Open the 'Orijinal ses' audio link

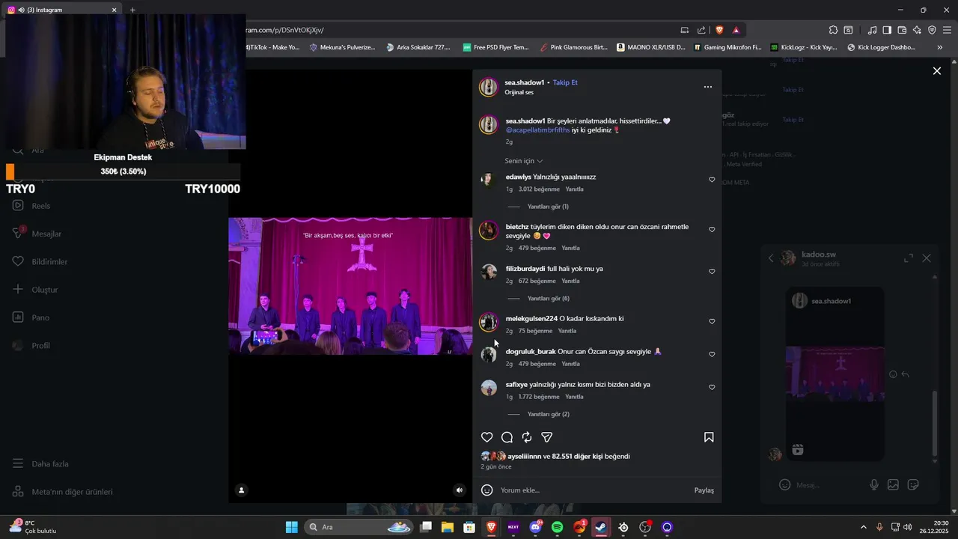519,93
